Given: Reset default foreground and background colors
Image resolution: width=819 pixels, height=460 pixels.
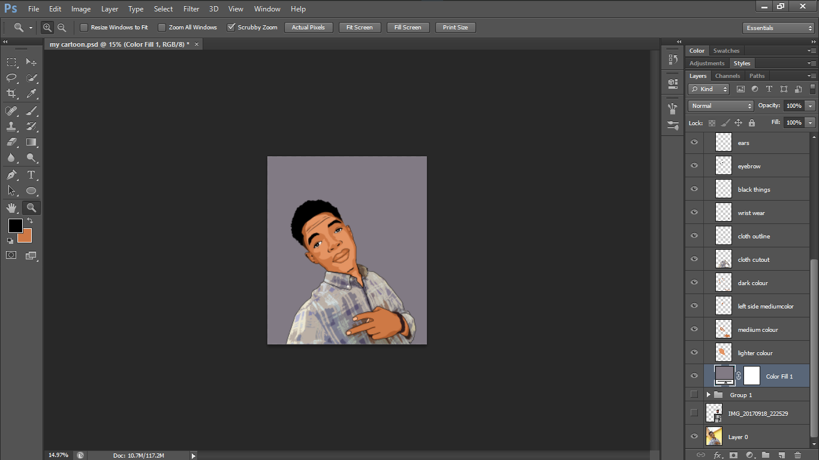Looking at the screenshot, I should pos(10,241).
